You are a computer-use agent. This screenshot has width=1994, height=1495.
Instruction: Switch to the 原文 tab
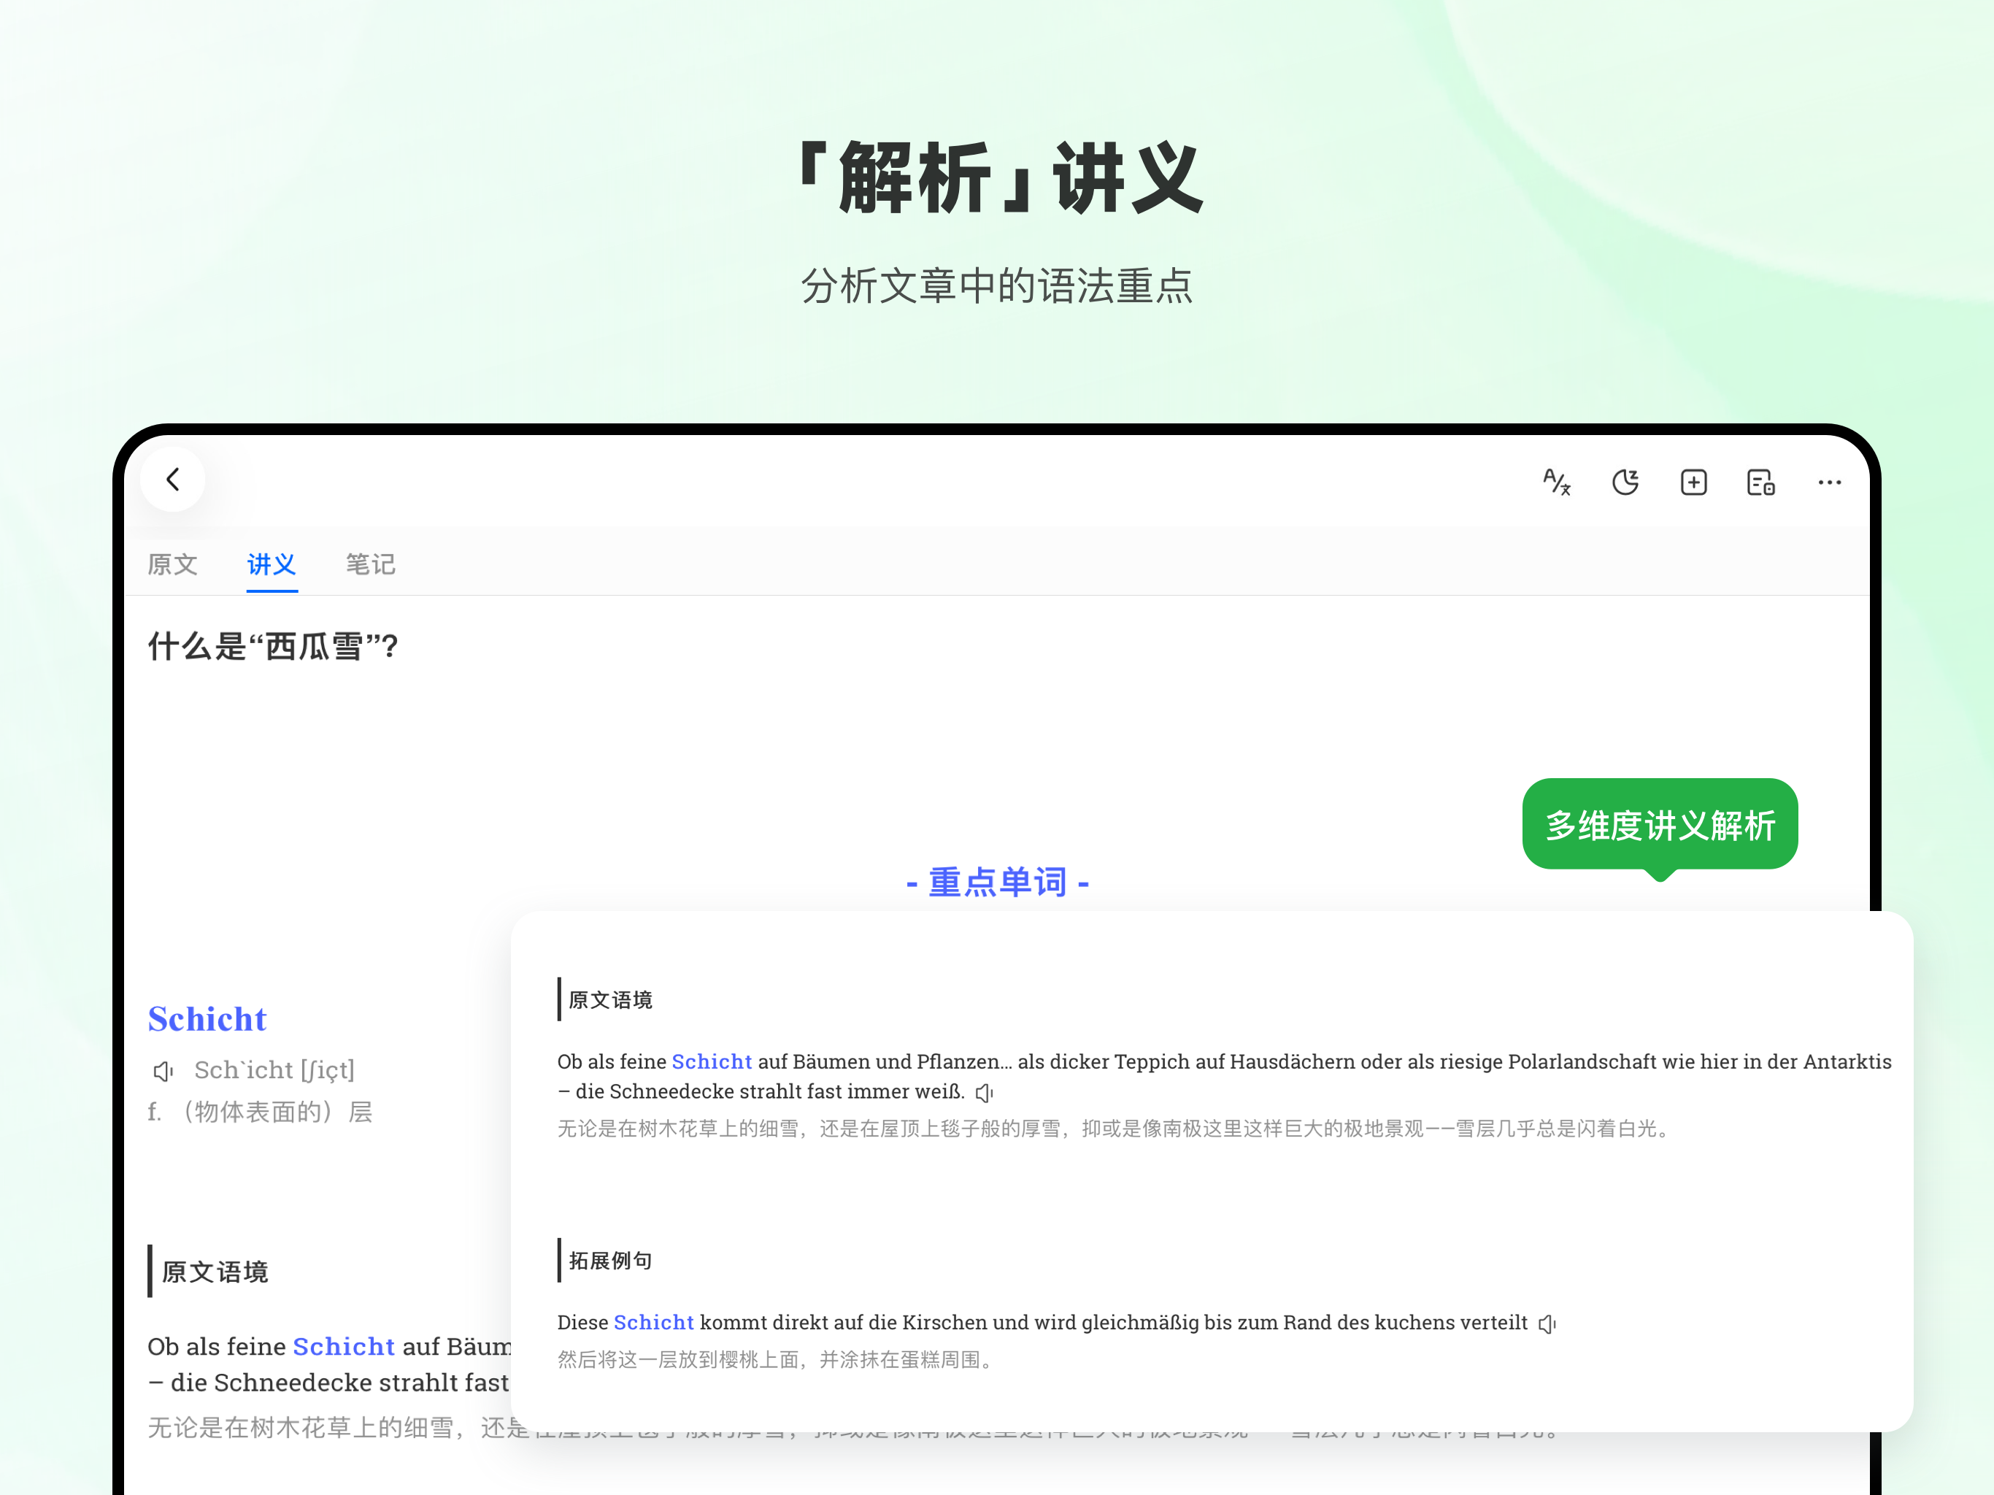(x=172, y=564)
